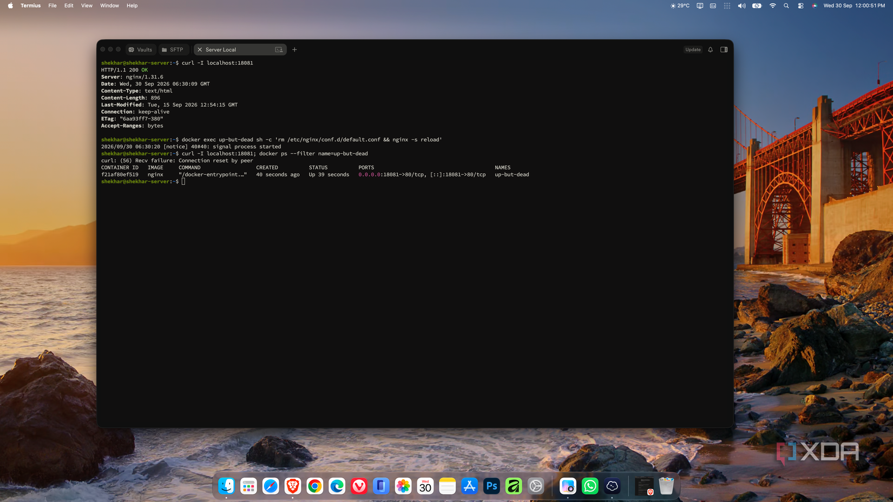Click the Update button in Termius
The height and width of the screenshot is (502, 893).
(693, 50)
